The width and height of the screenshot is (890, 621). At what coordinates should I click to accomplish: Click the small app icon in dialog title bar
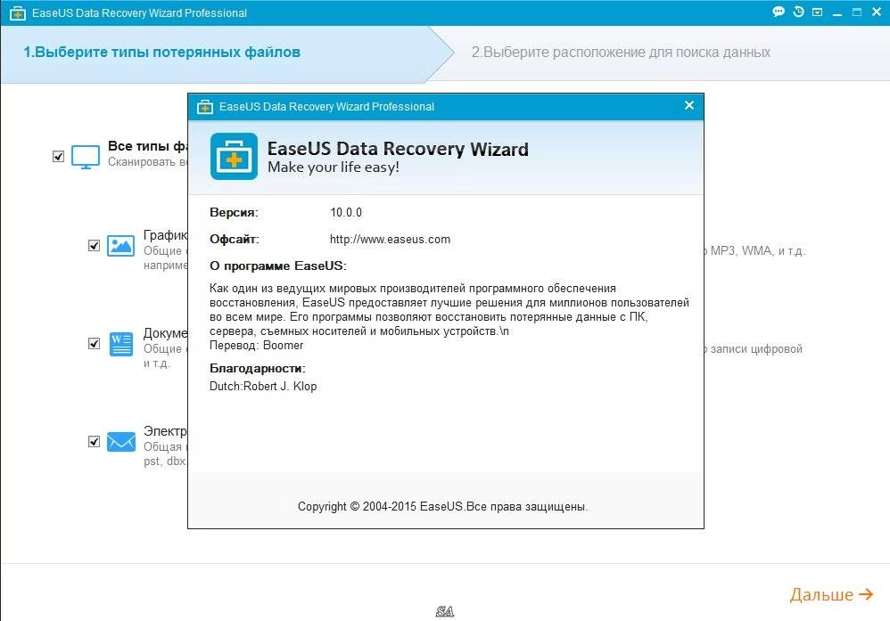(205, 107)
